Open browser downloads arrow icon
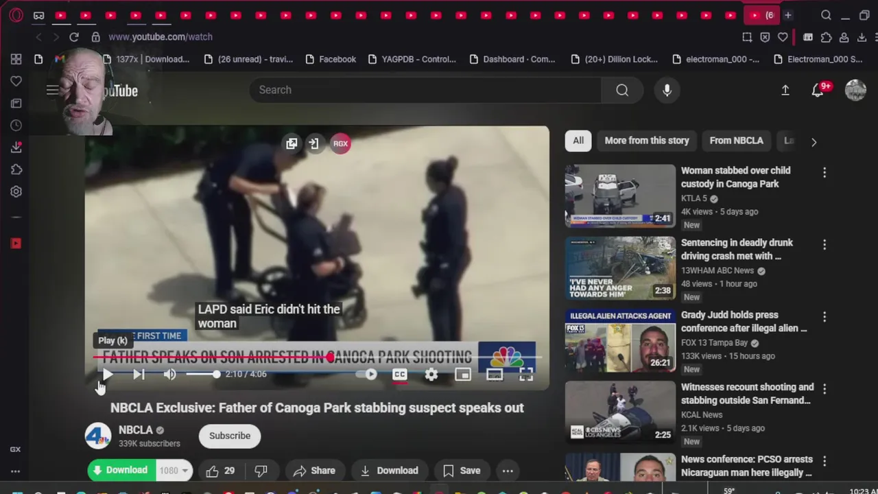Viewport: 878px width, 494px height. [862, 37]
